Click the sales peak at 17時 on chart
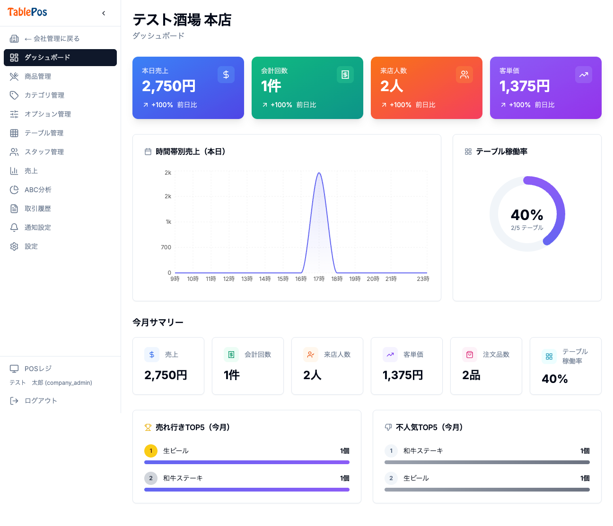The image size is (613, 526). (319, 173)
